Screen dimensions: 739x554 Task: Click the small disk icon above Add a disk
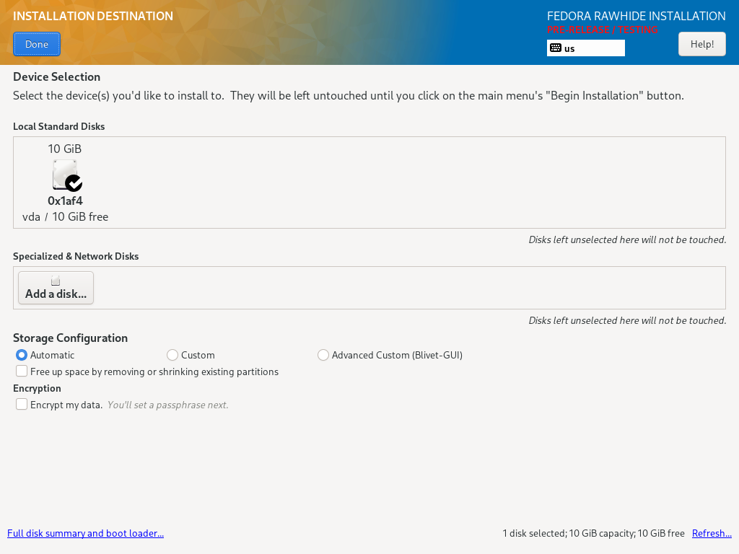56,281
